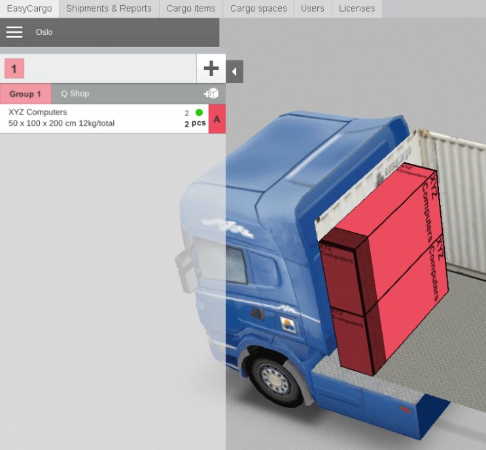Collapse the left panel with the arrow
The width and height of the screenshot is (486, 450).
[x=234, y=71]
